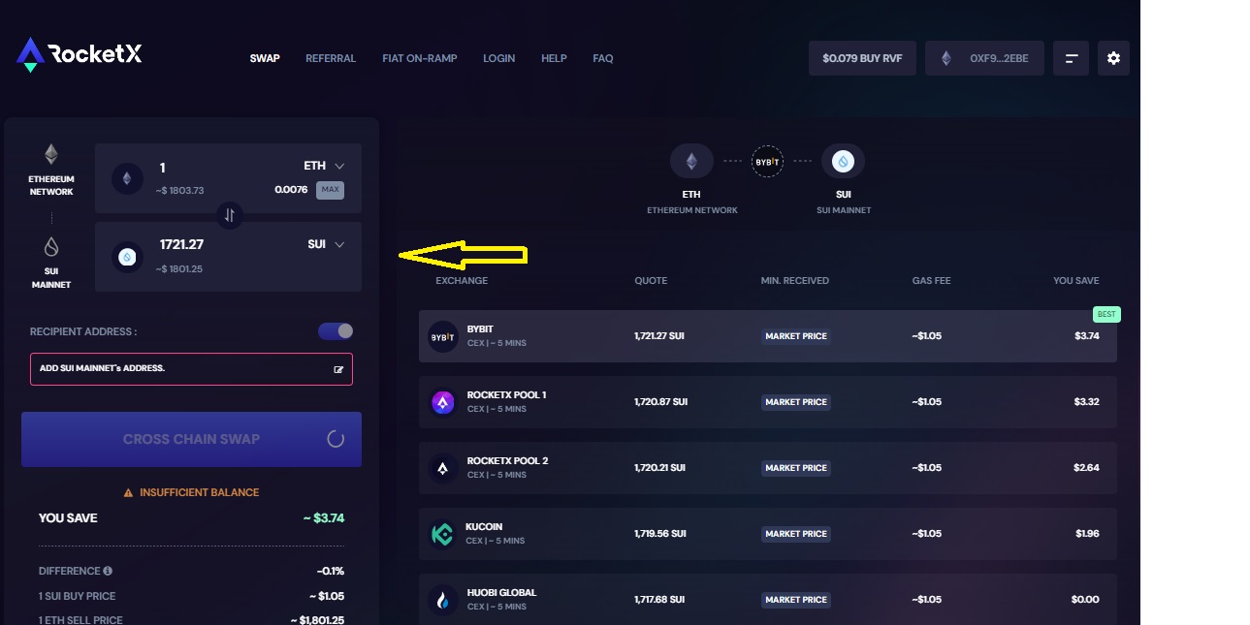The width and height of the screenshot is (1250, 625).
Task: Click the Min. Received column header
Action: coord(795,281)
